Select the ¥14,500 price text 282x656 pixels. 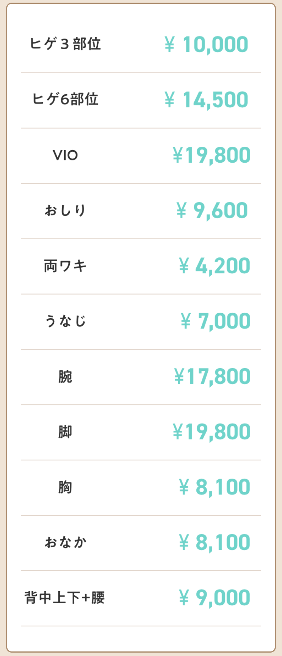click(x=207, y=100)
